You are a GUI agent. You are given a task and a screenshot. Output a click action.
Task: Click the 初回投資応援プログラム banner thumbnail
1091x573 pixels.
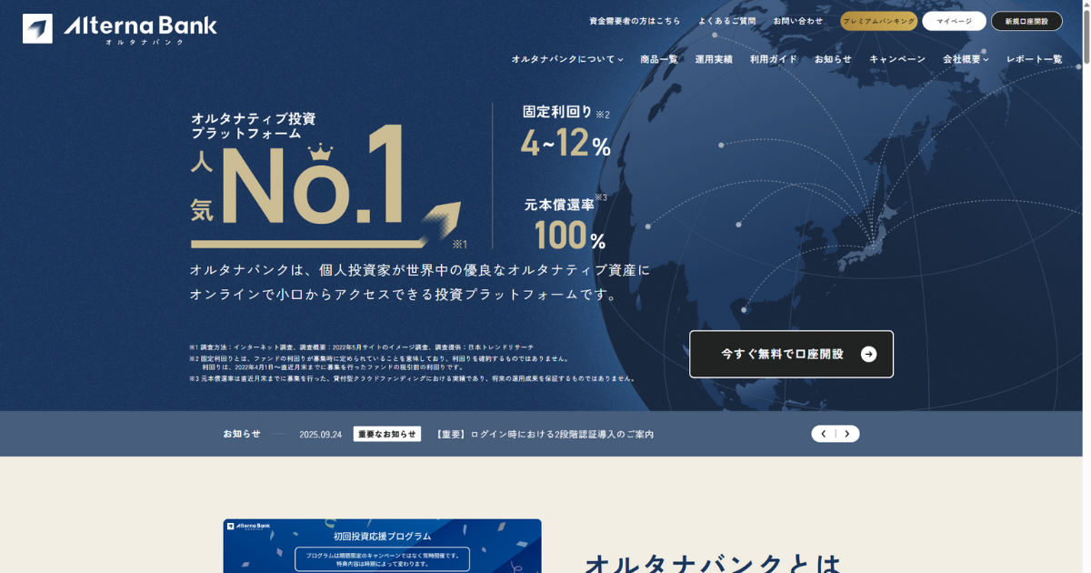382,546
